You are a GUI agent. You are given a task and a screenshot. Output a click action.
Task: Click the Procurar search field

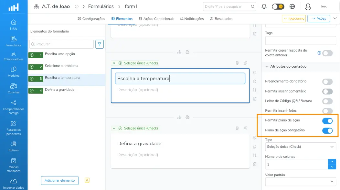[62, 44]
